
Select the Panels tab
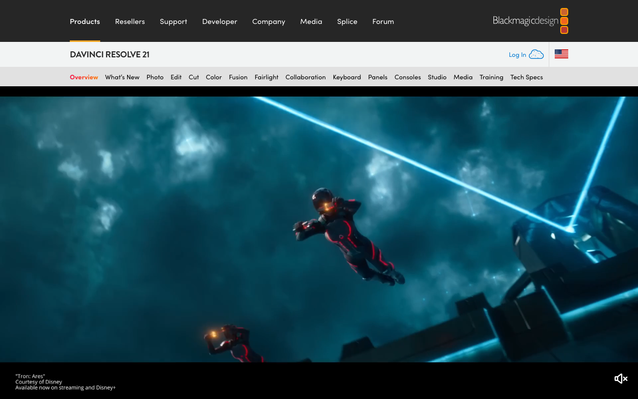pos(378,77)
